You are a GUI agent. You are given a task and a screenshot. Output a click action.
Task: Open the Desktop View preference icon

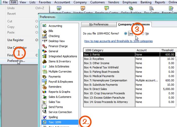[45, 41]
